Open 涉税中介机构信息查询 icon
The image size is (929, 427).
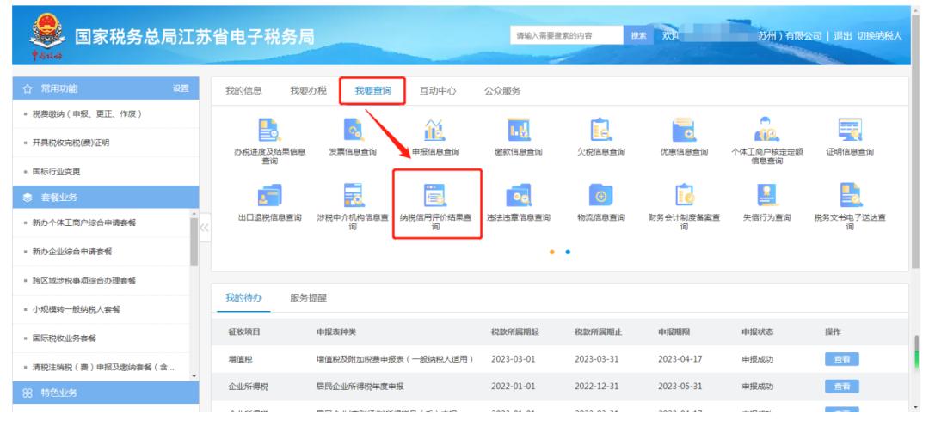[353, 195]
